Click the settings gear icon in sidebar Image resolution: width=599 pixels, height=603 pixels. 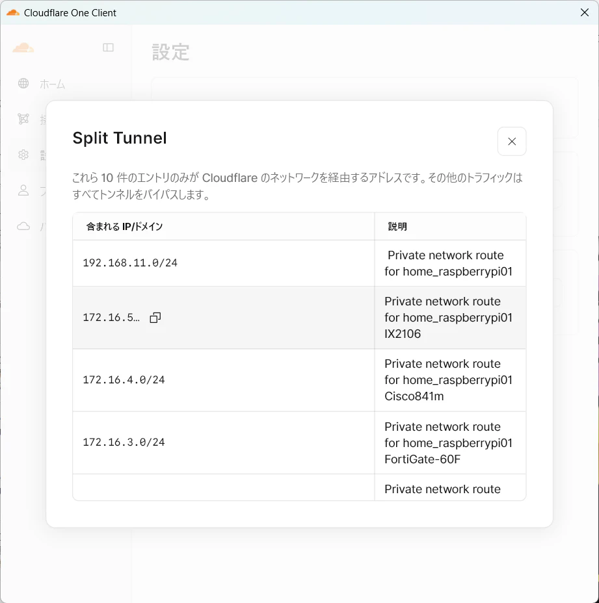(x=23, y=155)
